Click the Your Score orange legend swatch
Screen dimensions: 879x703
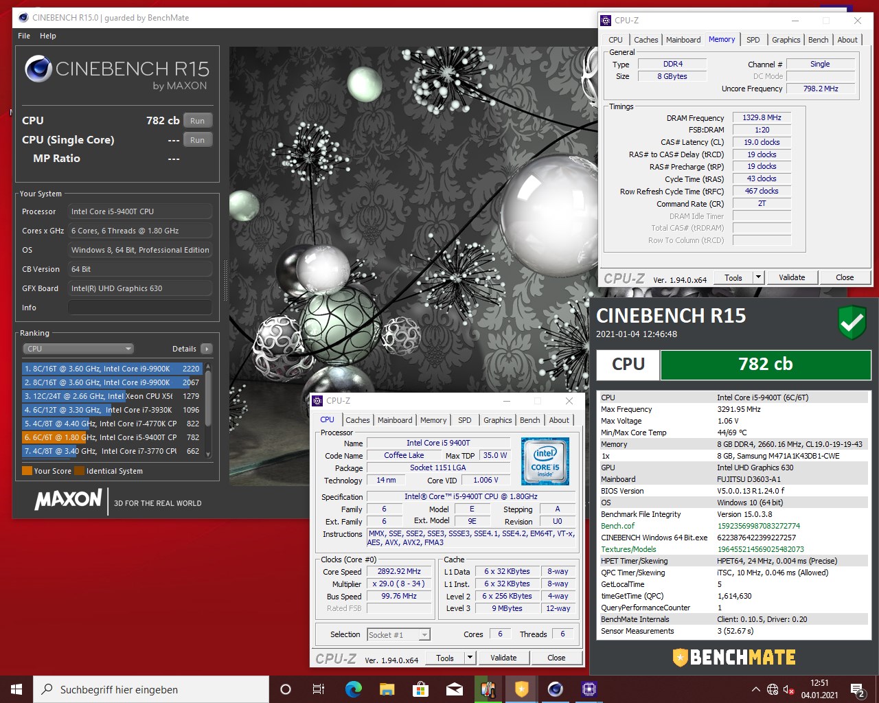click(x=27, y=471)
